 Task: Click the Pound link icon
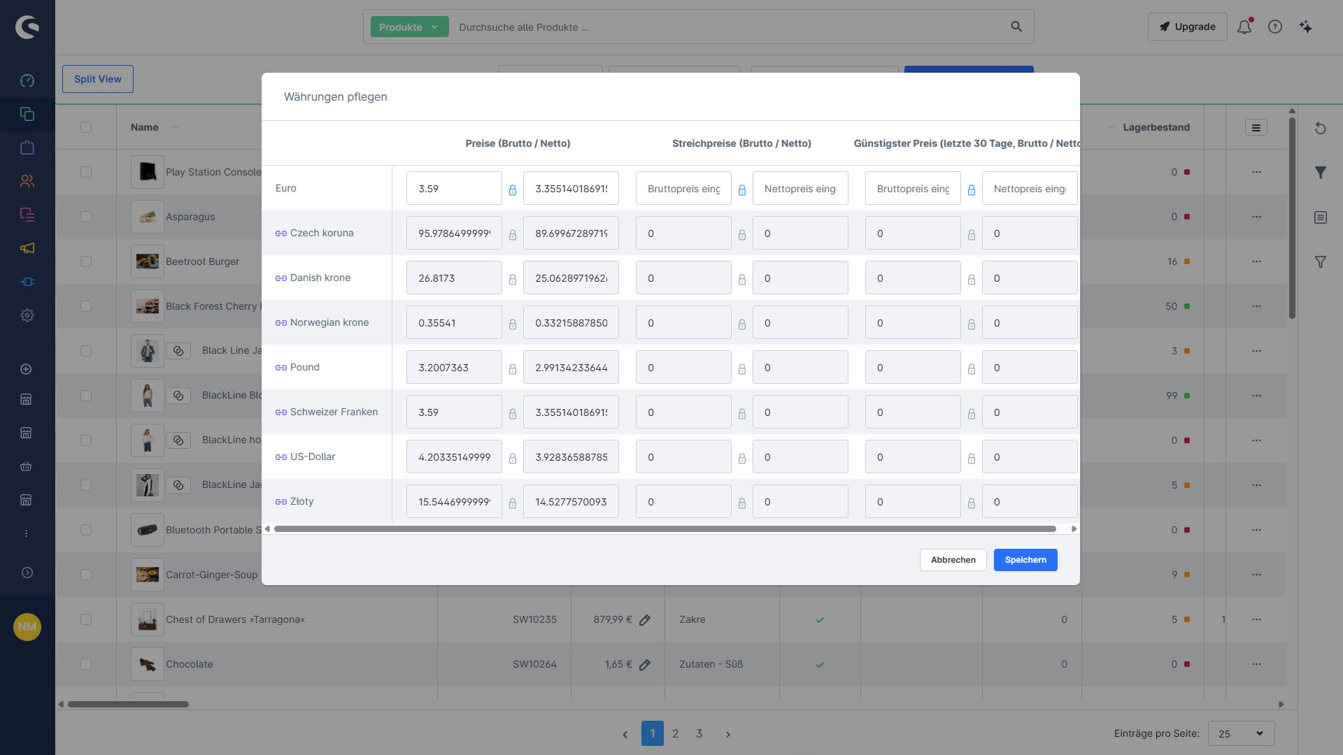pyautogui.click(x=281, y=368)
